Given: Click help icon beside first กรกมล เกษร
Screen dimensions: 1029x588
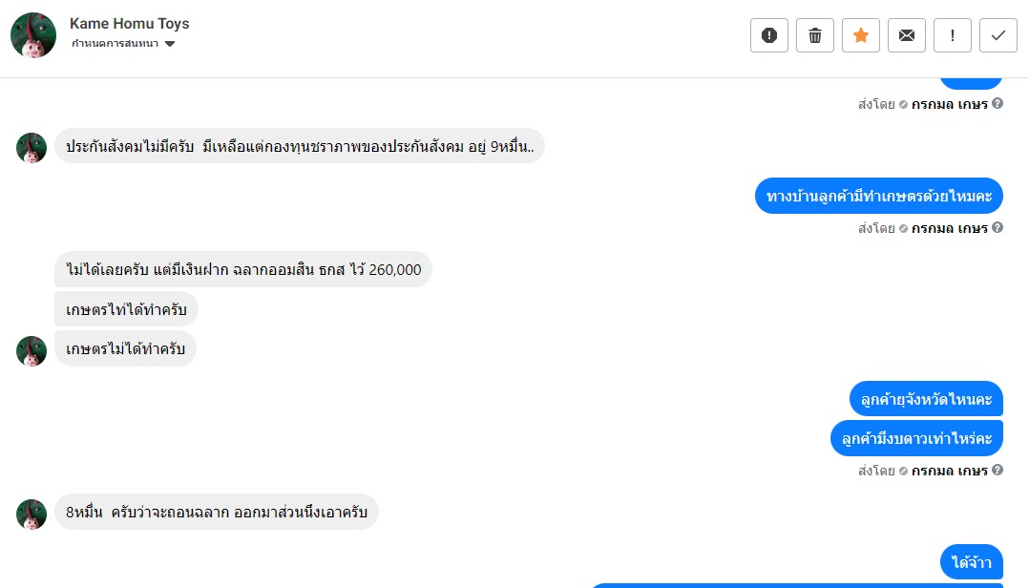Looking at the screenshot, I should [997, 104].
